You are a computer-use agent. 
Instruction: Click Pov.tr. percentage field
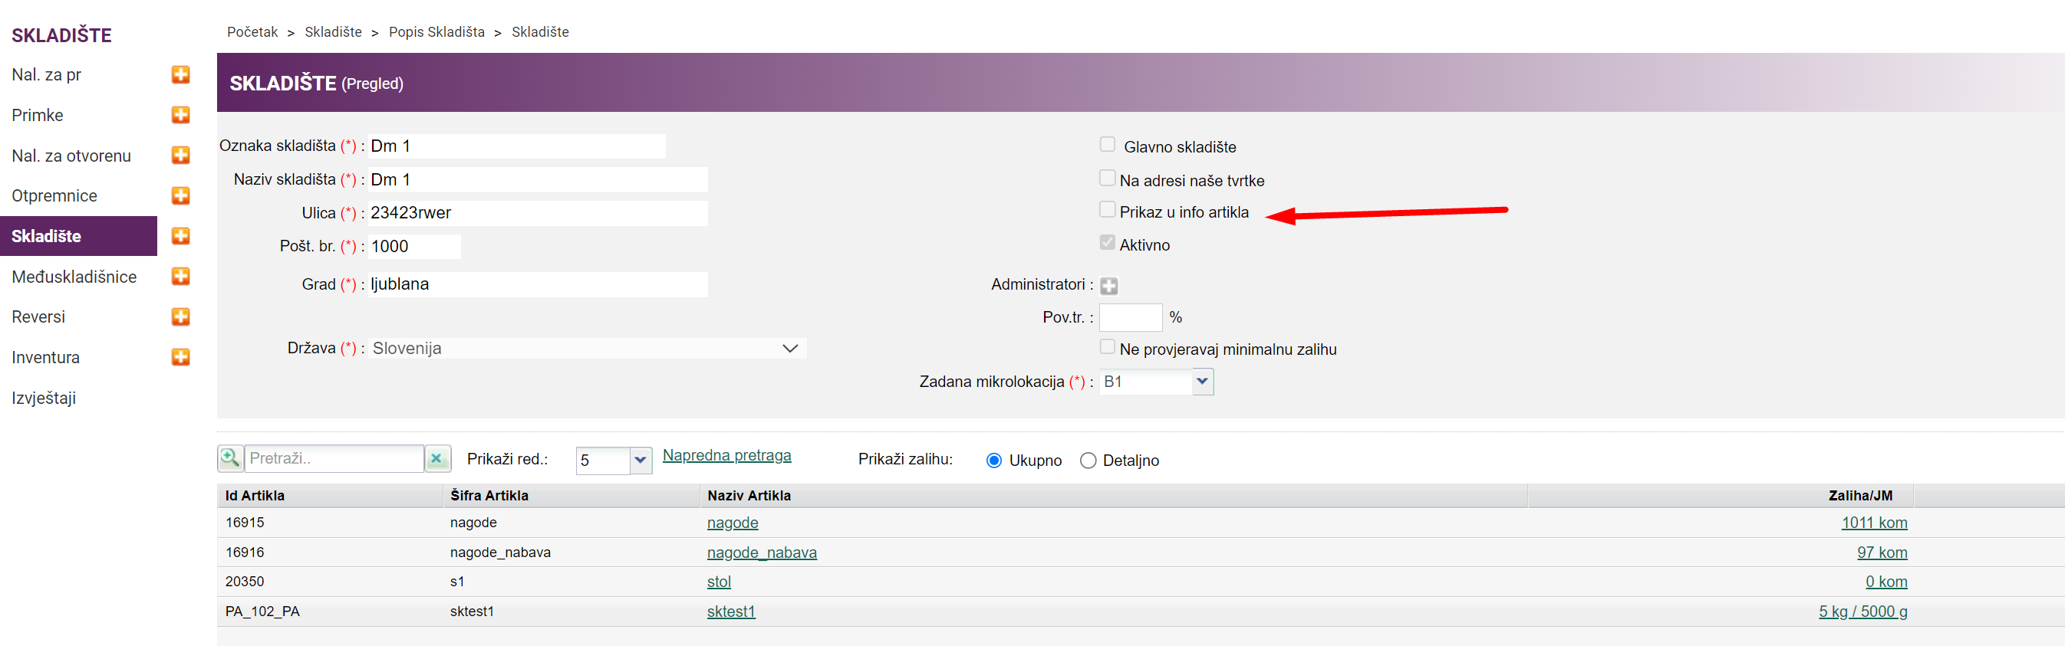[x=1130, y=318]
